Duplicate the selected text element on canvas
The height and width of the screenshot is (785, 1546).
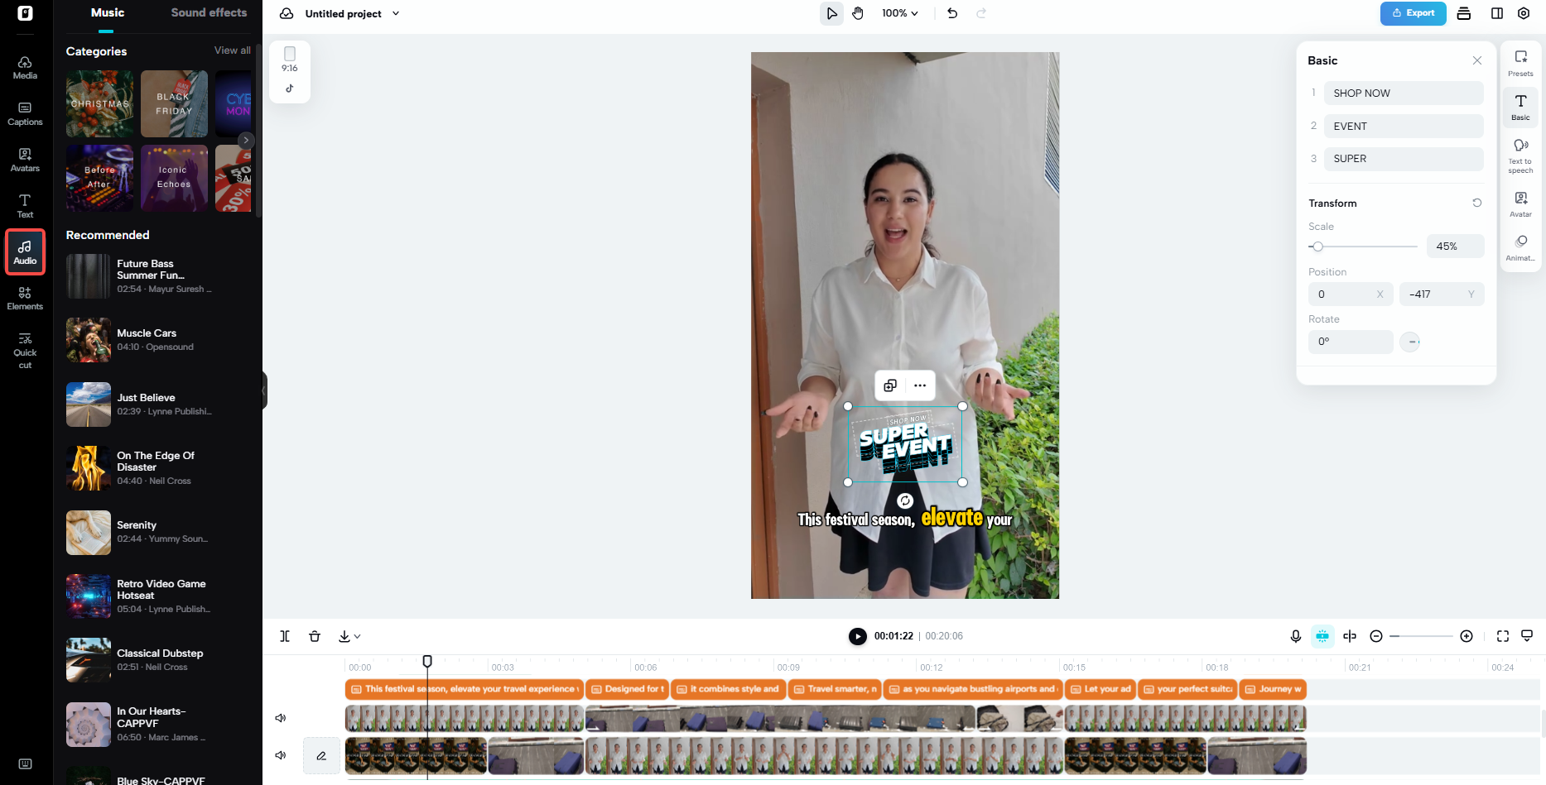(890, 385)
